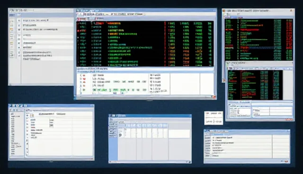
Task: Click the red icon in the first results row
Action: coord(84,75)
